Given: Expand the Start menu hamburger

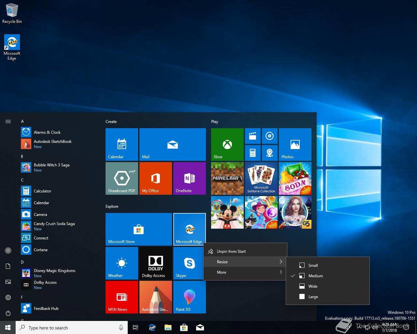Looking at the screenshot, I should [x=8, y=121].
